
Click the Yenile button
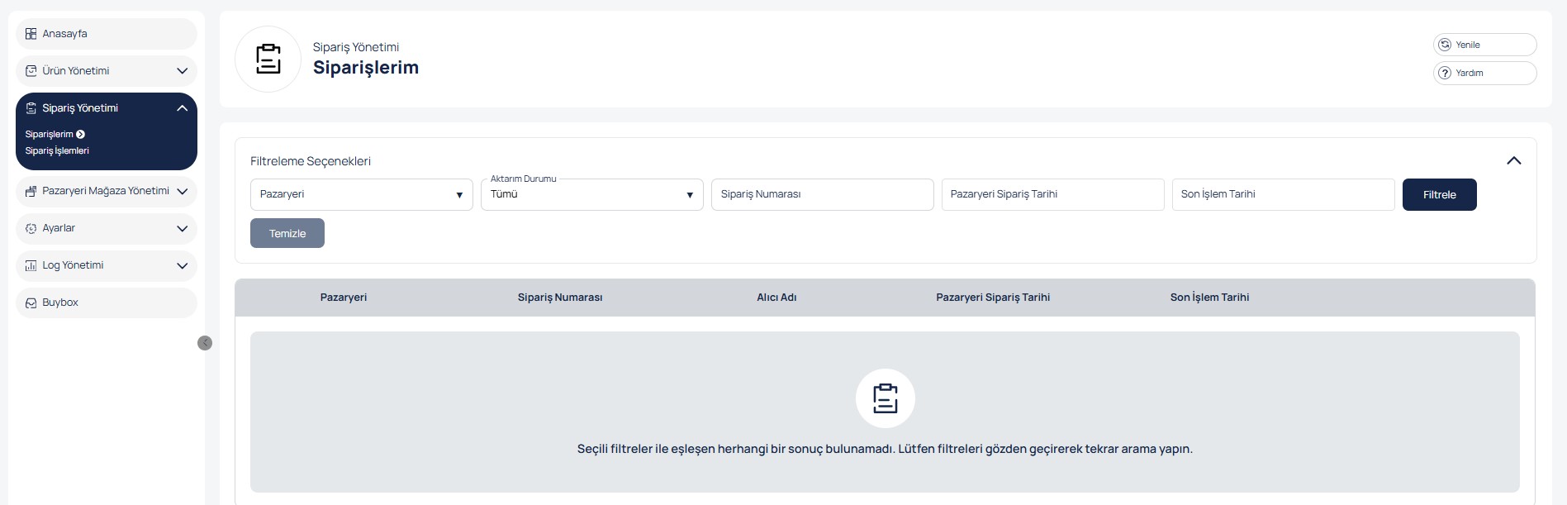click(1485, 45)
